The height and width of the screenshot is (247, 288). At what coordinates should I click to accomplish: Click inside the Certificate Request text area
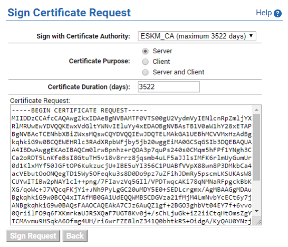(x=131, y=165)
